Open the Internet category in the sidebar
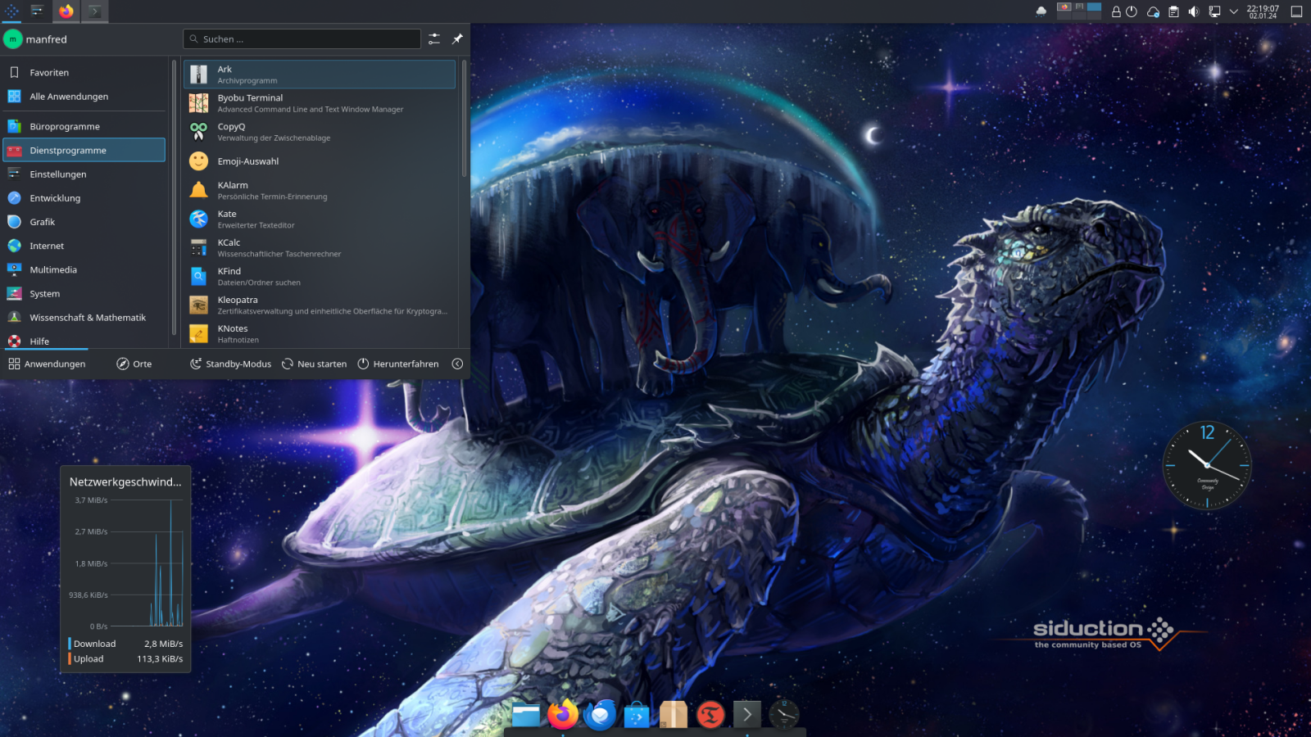The image size is (1311, 737). coord(47,246)
